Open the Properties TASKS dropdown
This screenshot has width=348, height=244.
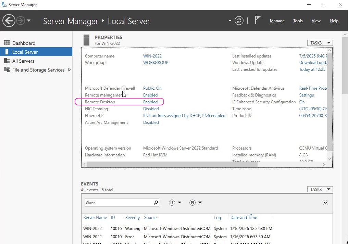[x=320, y=43]
